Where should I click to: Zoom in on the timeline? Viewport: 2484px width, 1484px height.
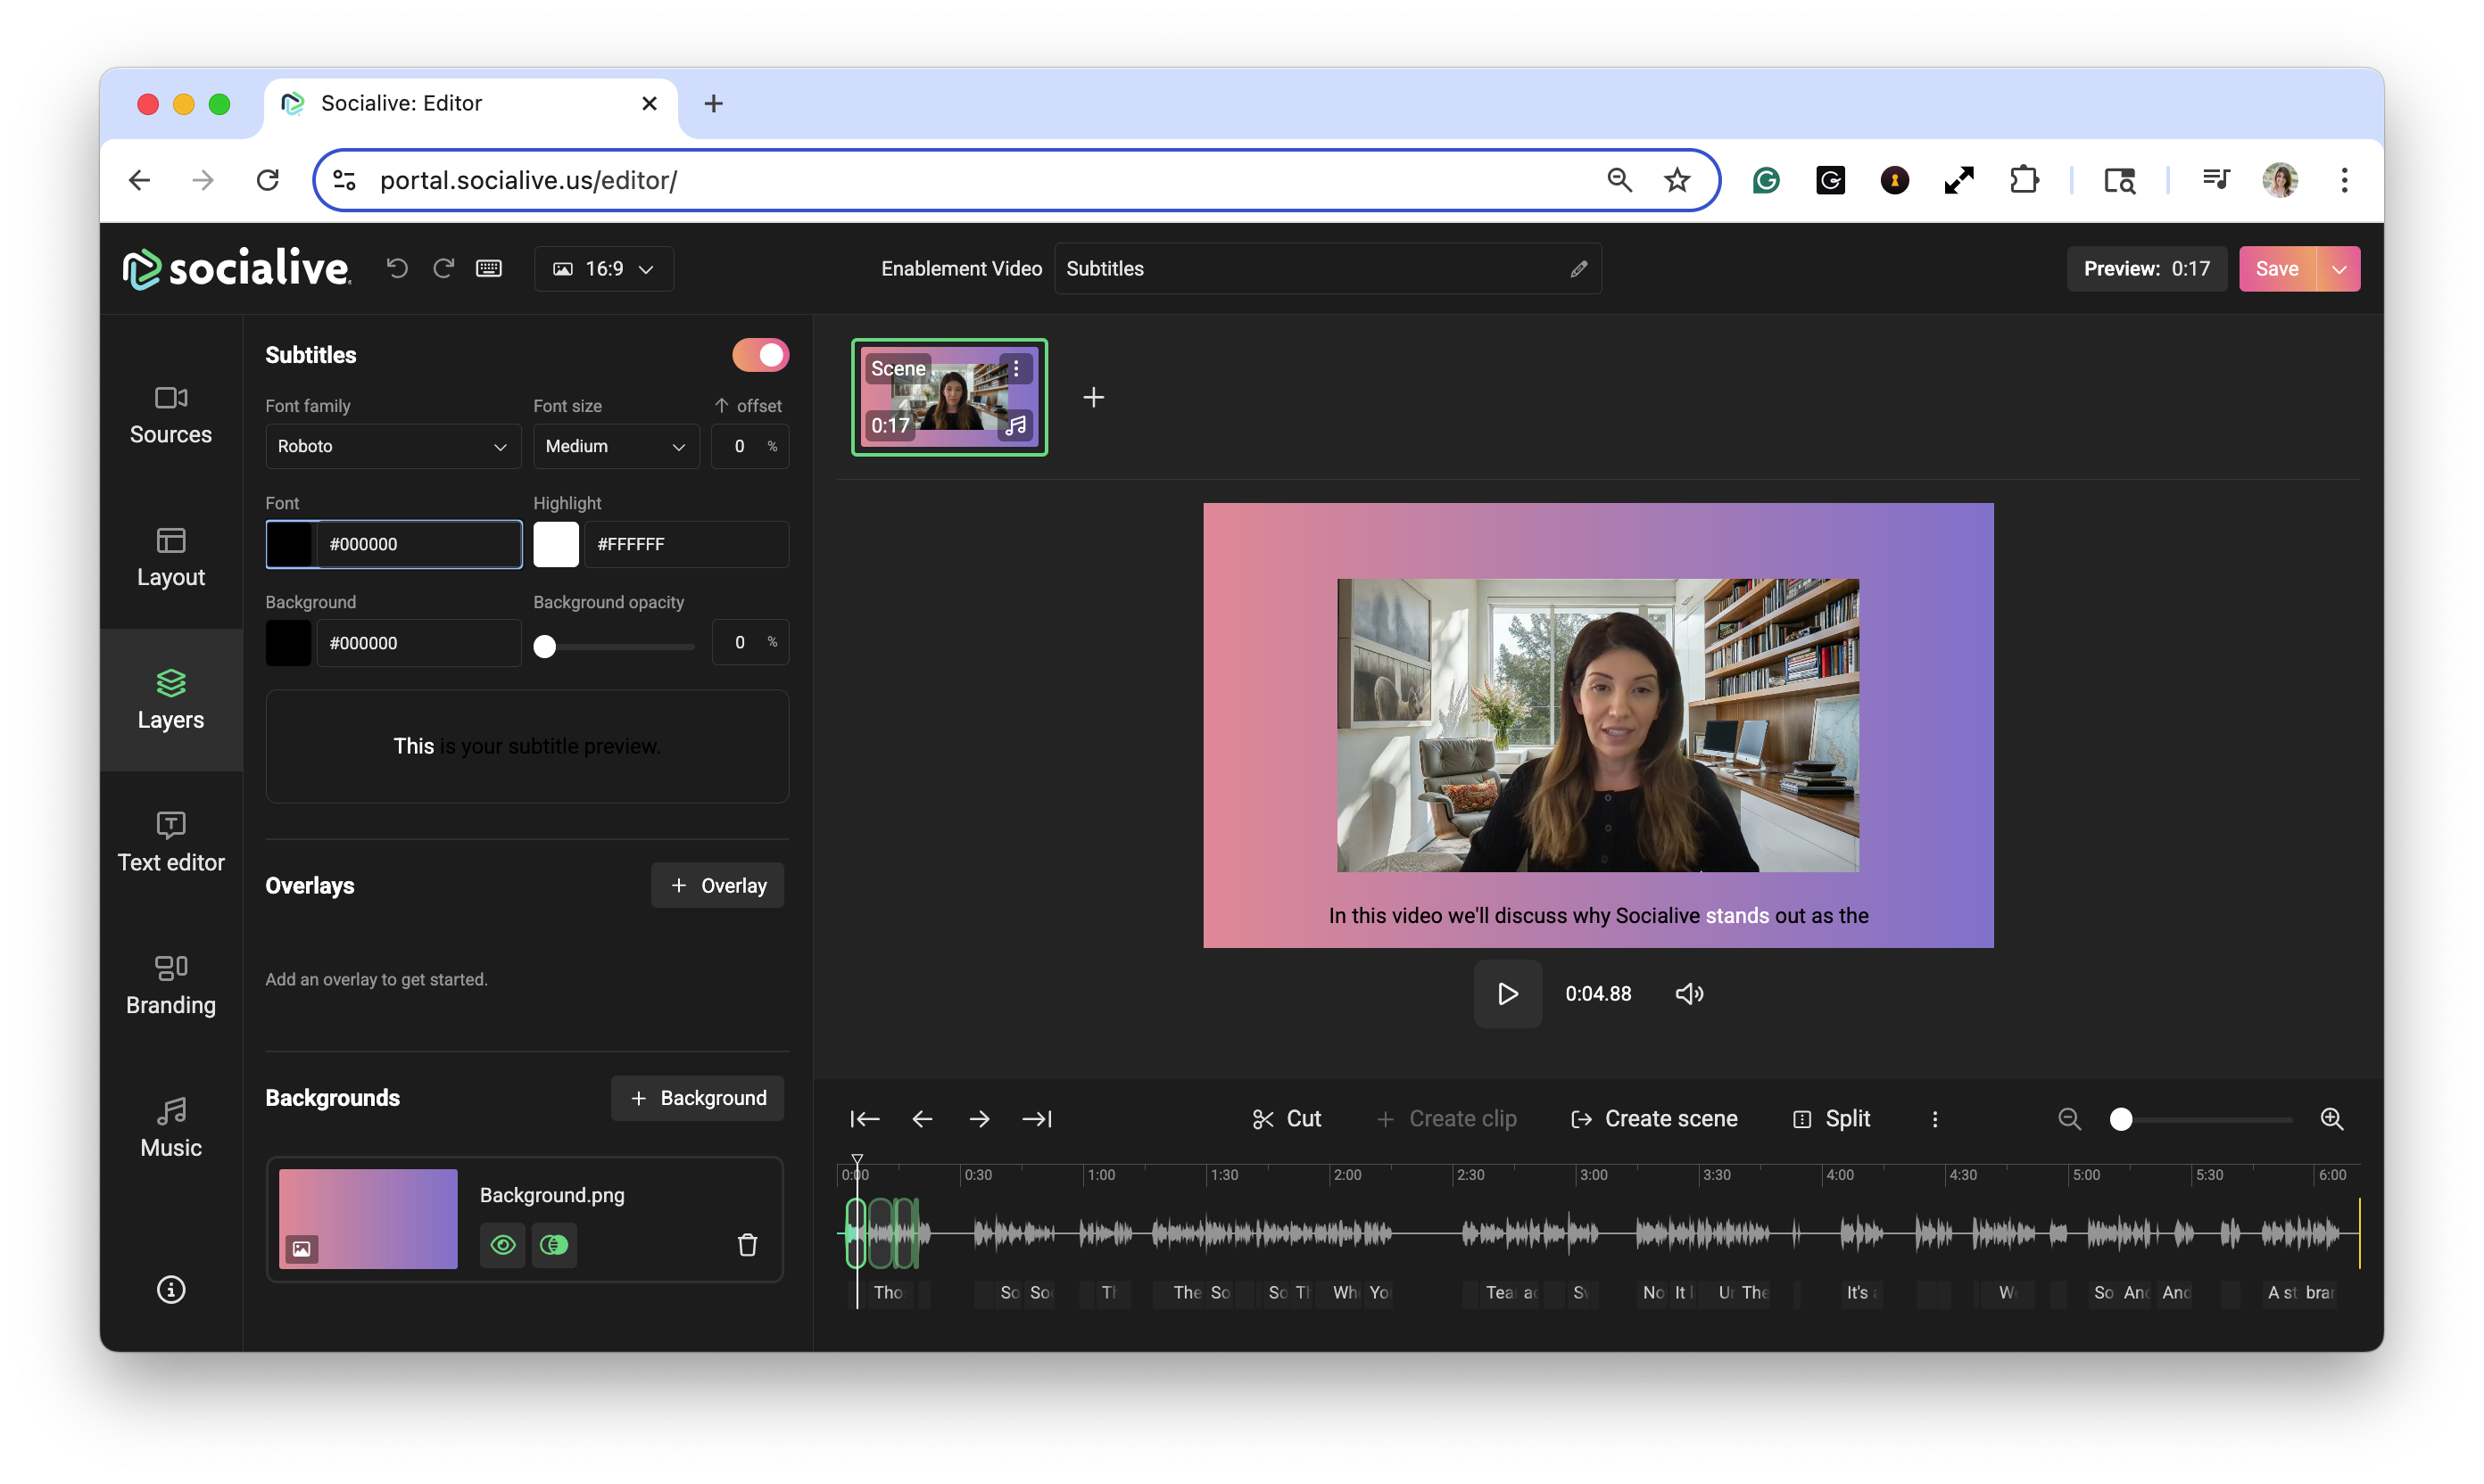point(2331,1119)
